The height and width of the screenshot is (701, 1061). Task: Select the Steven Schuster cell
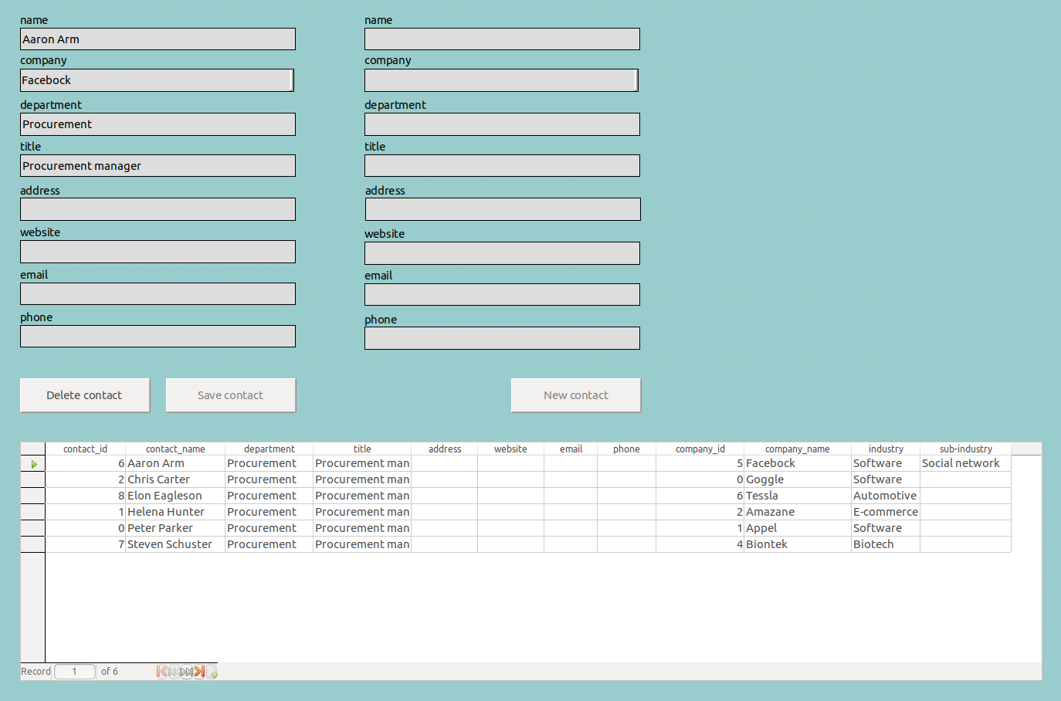click(x=175, y=544)
